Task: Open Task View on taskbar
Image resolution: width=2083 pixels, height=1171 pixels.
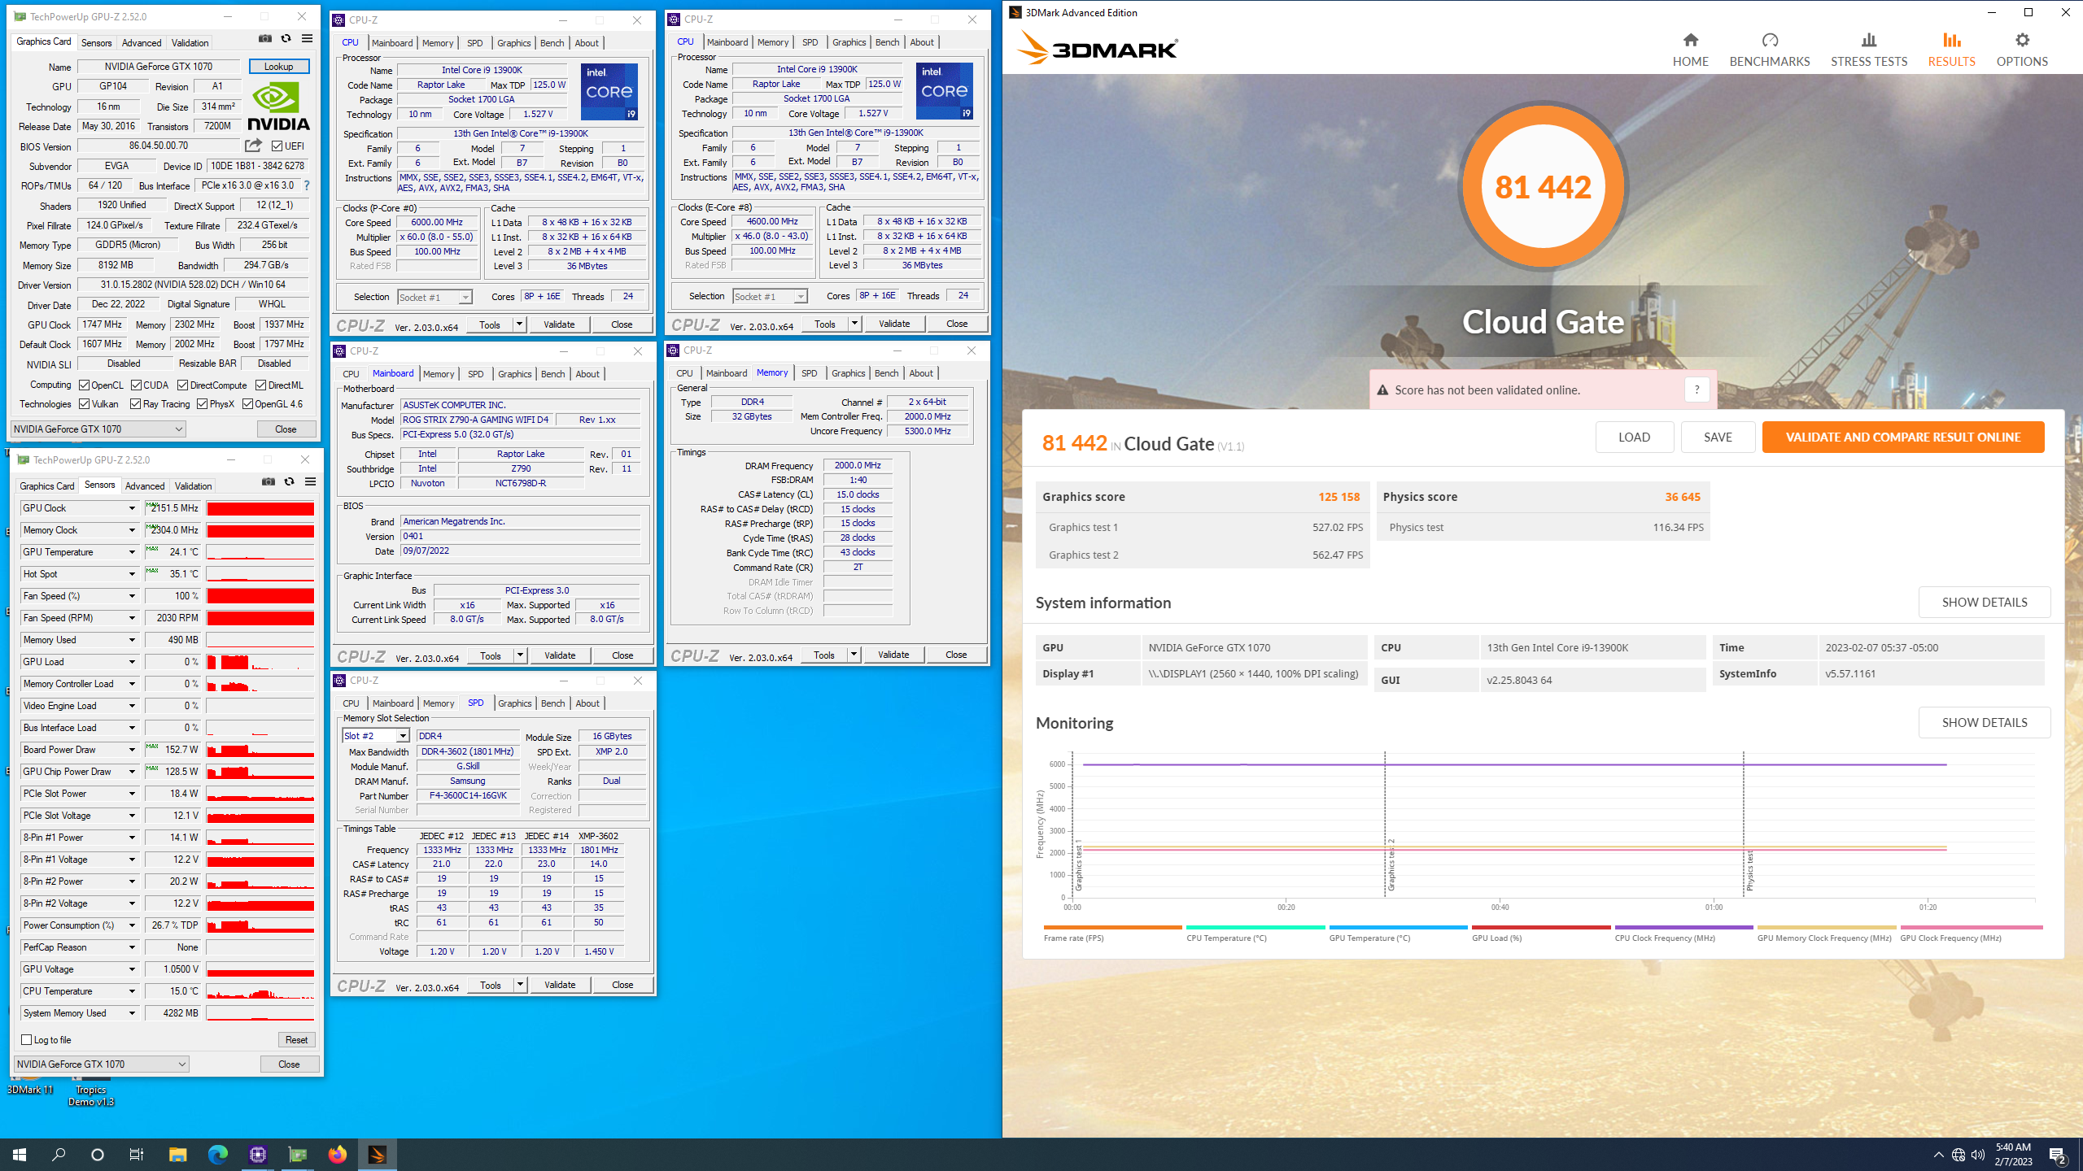Action: (x=137, y=1154)
